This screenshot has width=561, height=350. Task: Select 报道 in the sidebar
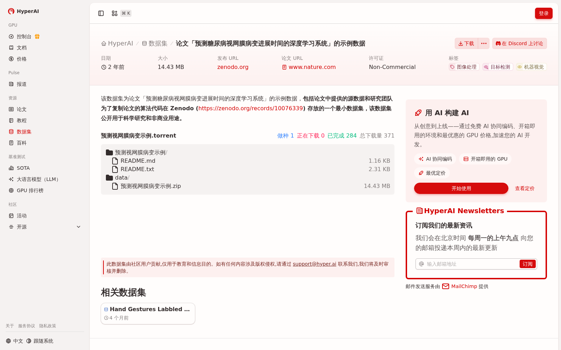45,84
